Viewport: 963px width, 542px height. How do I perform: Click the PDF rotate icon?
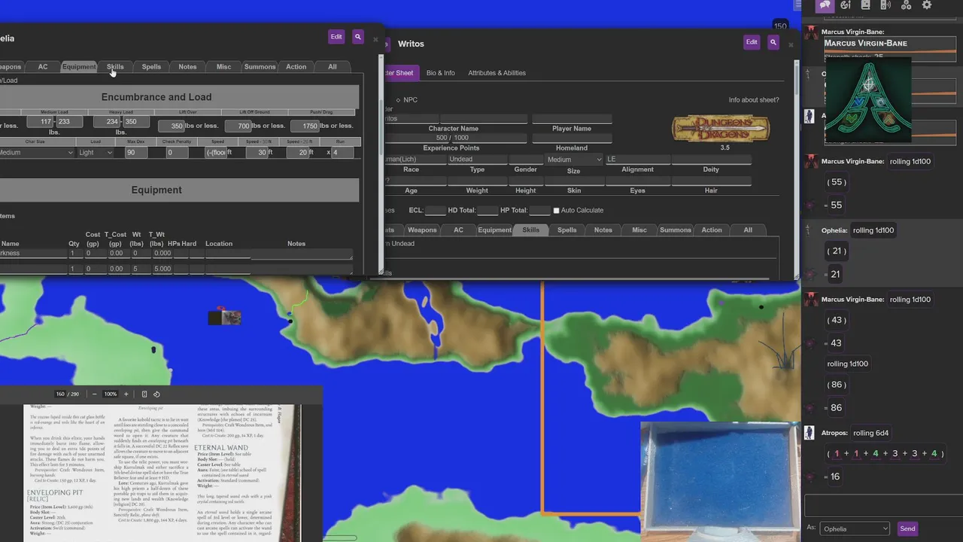pos(156,394)
